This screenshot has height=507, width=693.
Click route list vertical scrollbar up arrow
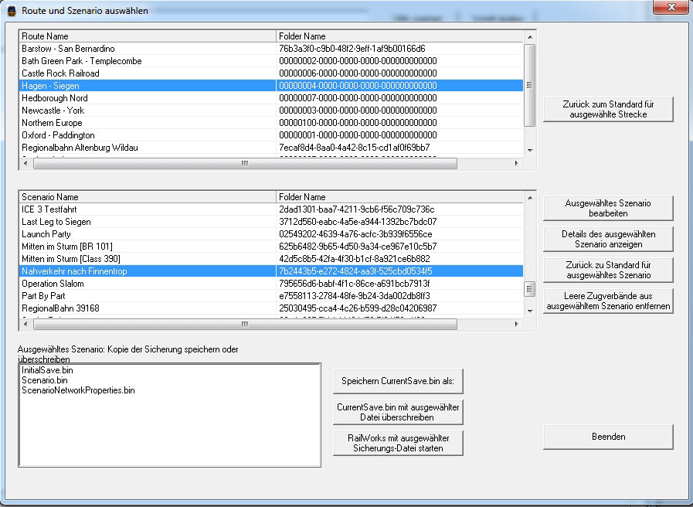[530, 36]
